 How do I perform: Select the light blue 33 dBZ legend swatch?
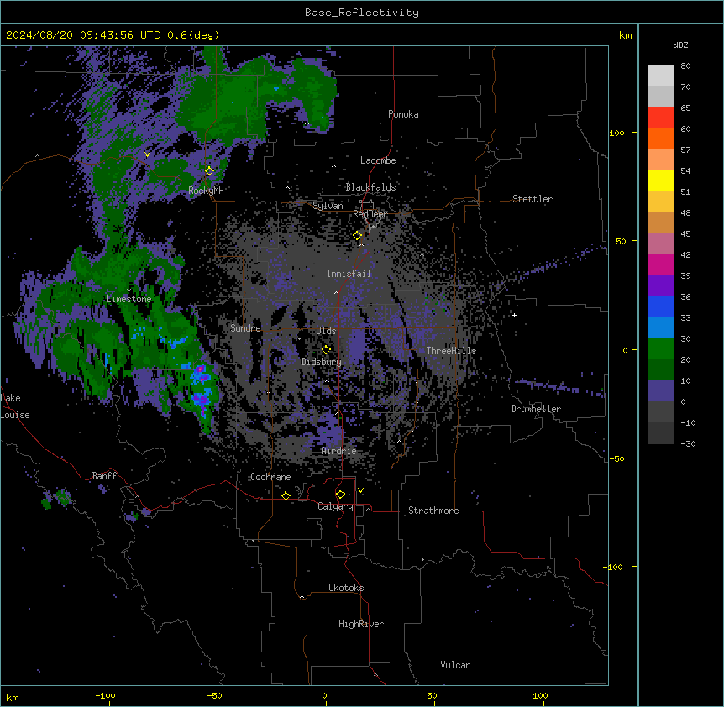pos(660,328)
